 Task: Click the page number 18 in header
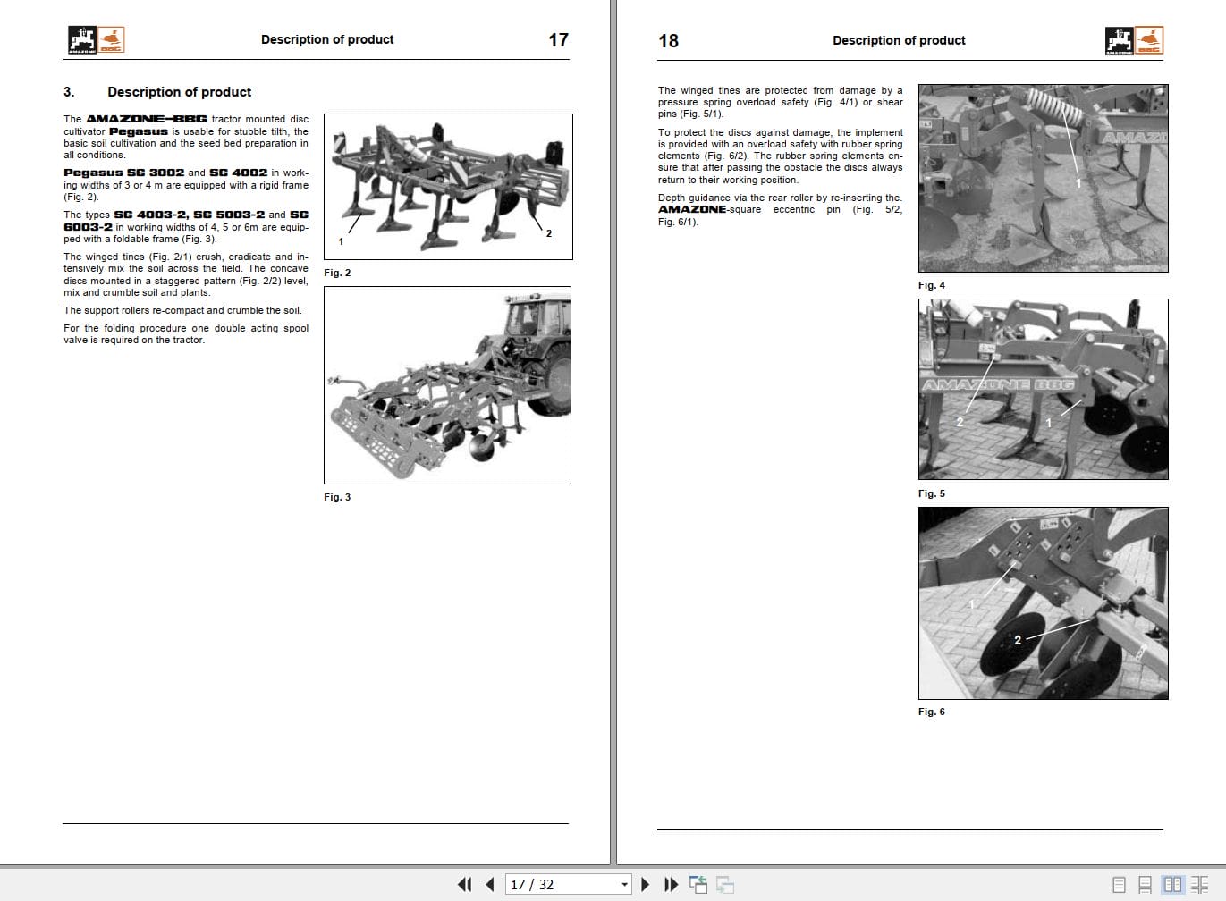coord(668,41)
